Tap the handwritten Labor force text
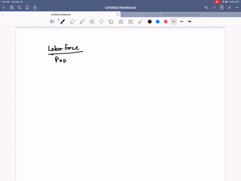This screenshot has height=181, width=241. coord(64,48)
